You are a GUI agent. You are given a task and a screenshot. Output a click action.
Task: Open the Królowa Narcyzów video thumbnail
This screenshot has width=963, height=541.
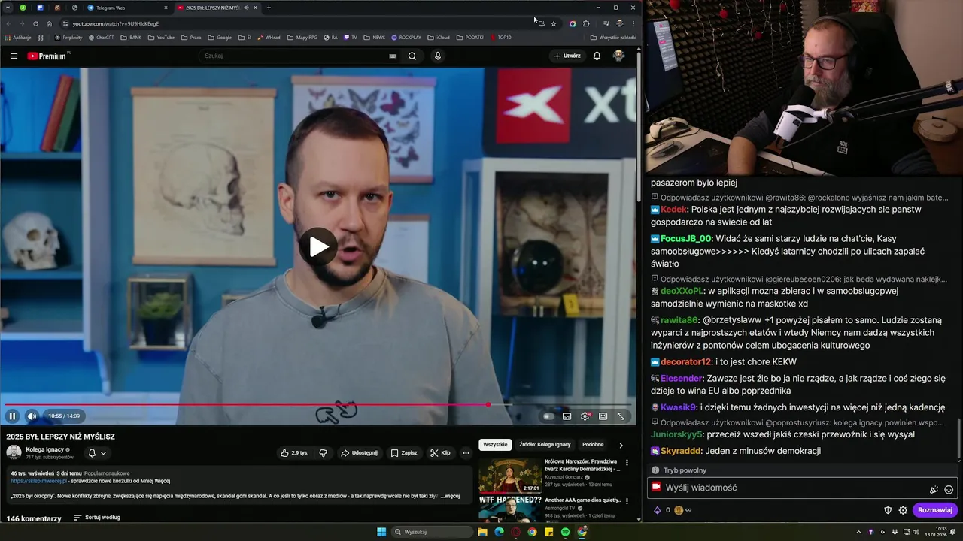point(509,475)
